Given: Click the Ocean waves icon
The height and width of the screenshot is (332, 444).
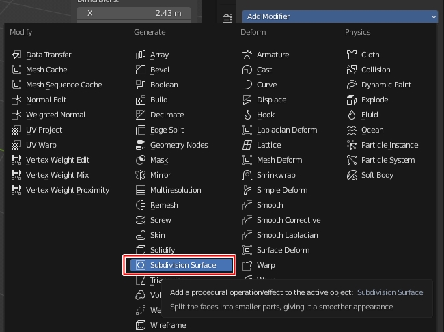Looking at the screenshot, I should (352, 130).
